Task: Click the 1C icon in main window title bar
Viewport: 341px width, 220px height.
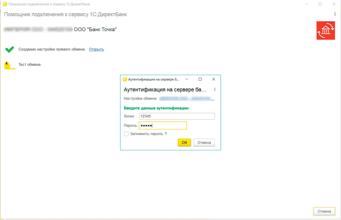Action: (x=5, y=4)
